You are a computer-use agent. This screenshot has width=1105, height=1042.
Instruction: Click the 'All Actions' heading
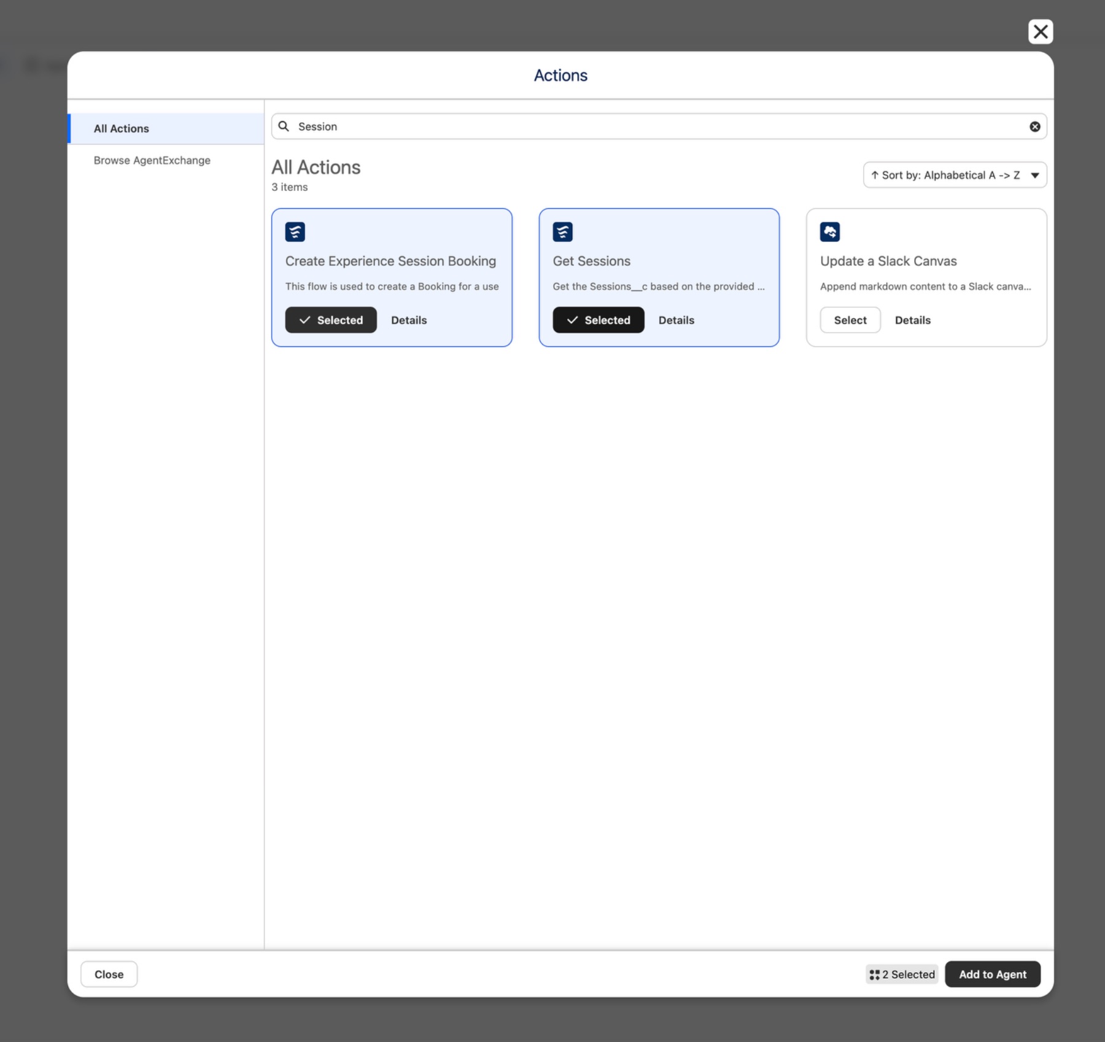click(316, 167)
